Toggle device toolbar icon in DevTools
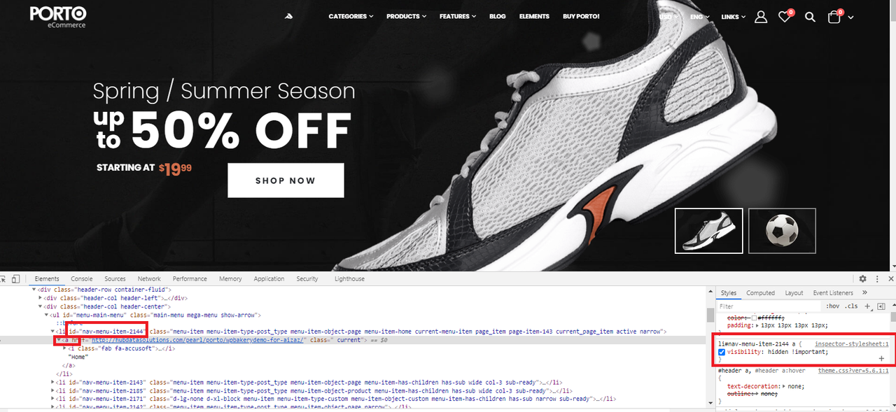 coord(15,278)
